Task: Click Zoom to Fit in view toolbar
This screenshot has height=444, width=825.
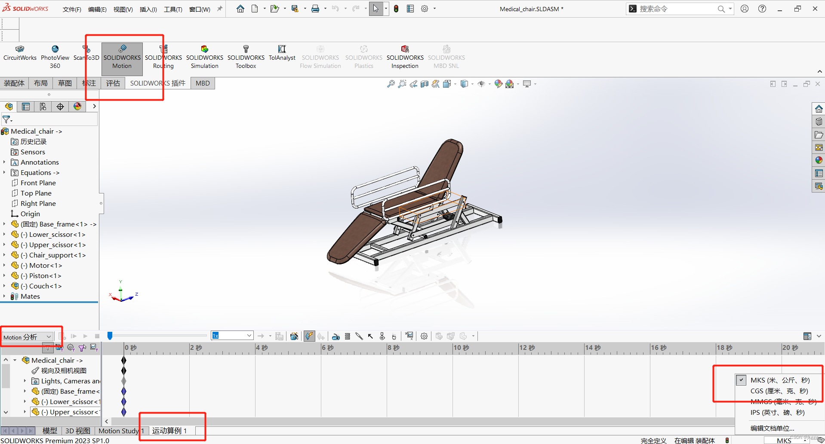Action: (x=391, y=84)
